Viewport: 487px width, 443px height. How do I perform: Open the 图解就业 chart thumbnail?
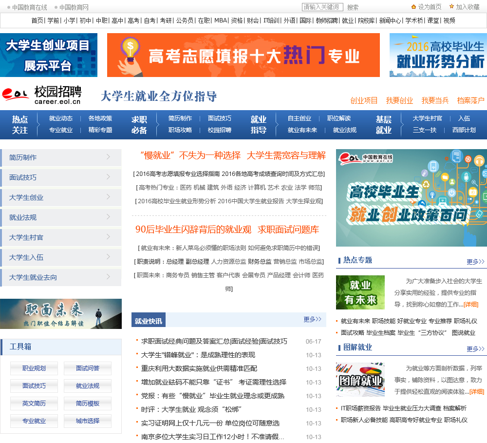pyautogui.click(x=360, y=380)
